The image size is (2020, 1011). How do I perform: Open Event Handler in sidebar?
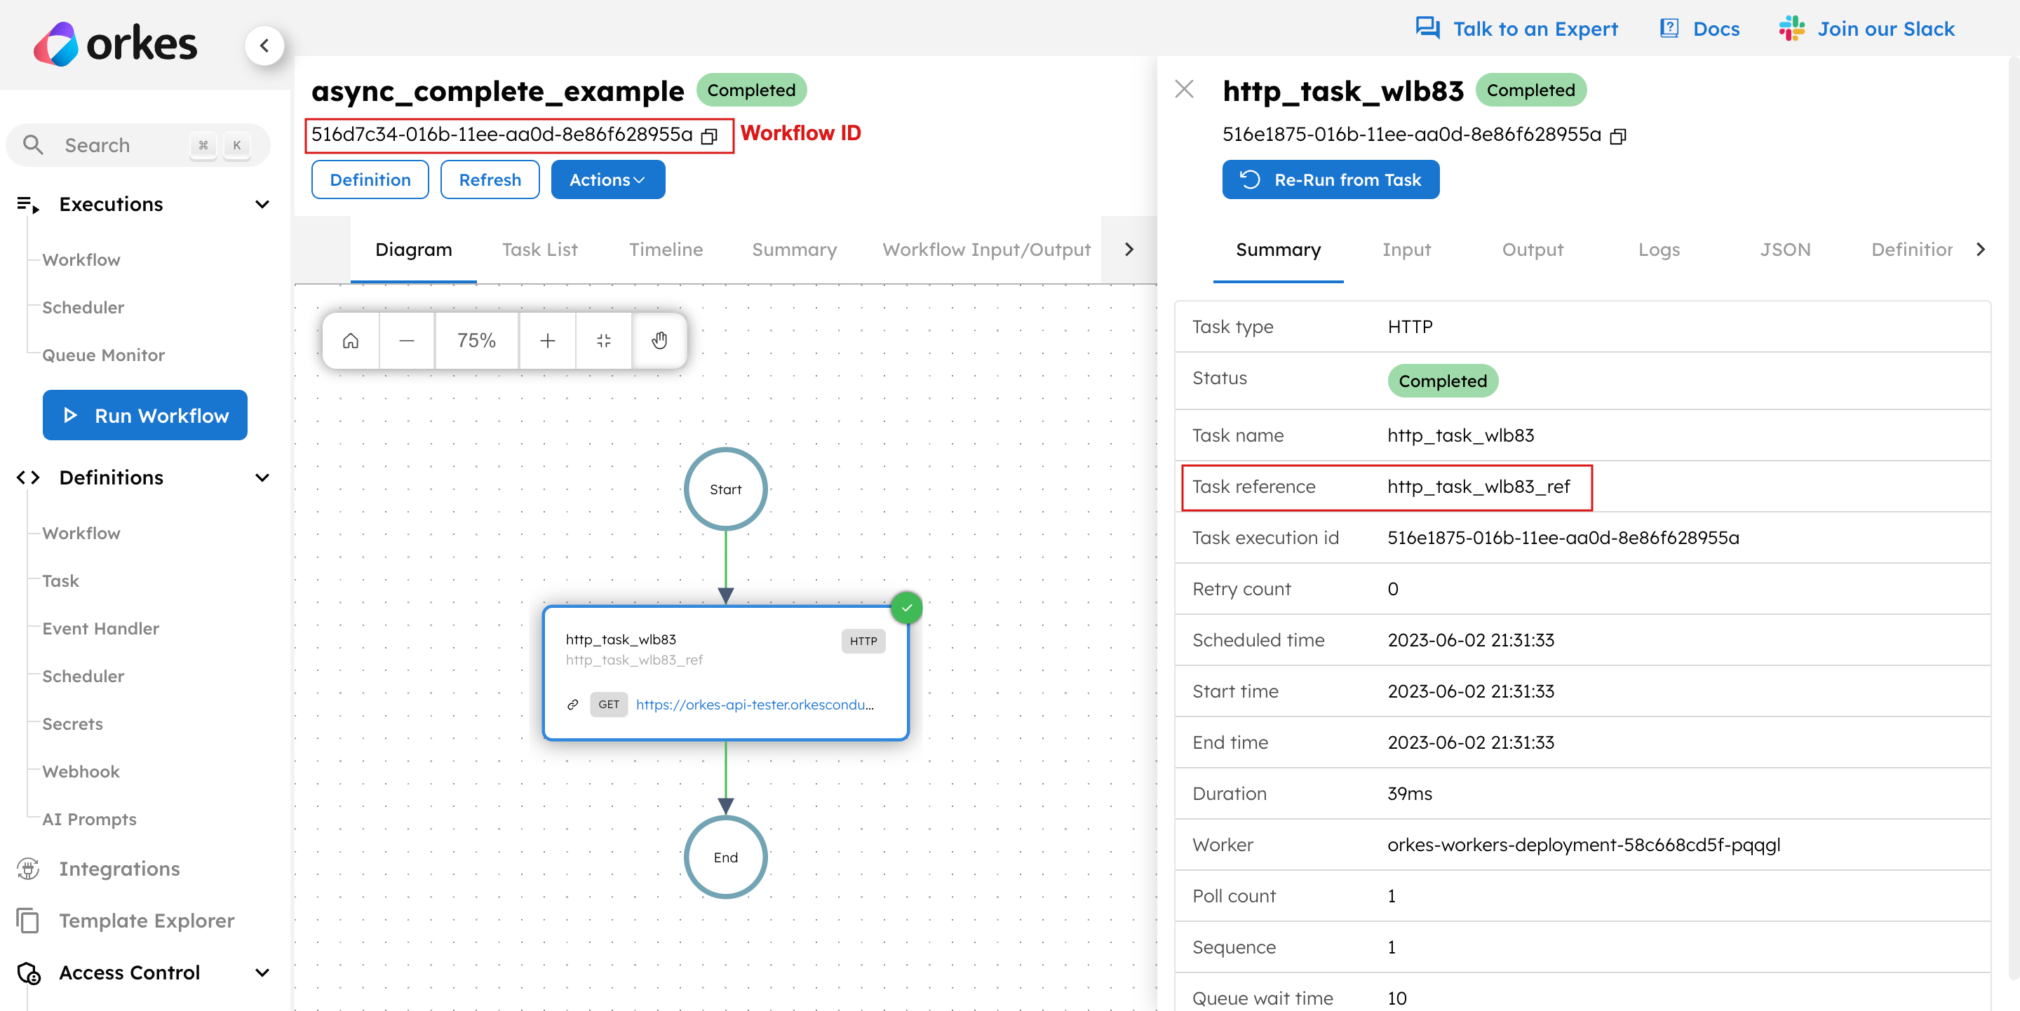click(100, 628)
